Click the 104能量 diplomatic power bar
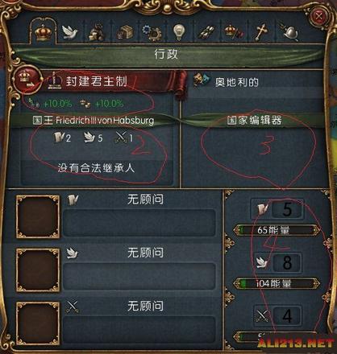The height and width of the screenshot is (354, 337). click(x=277, y=283)
